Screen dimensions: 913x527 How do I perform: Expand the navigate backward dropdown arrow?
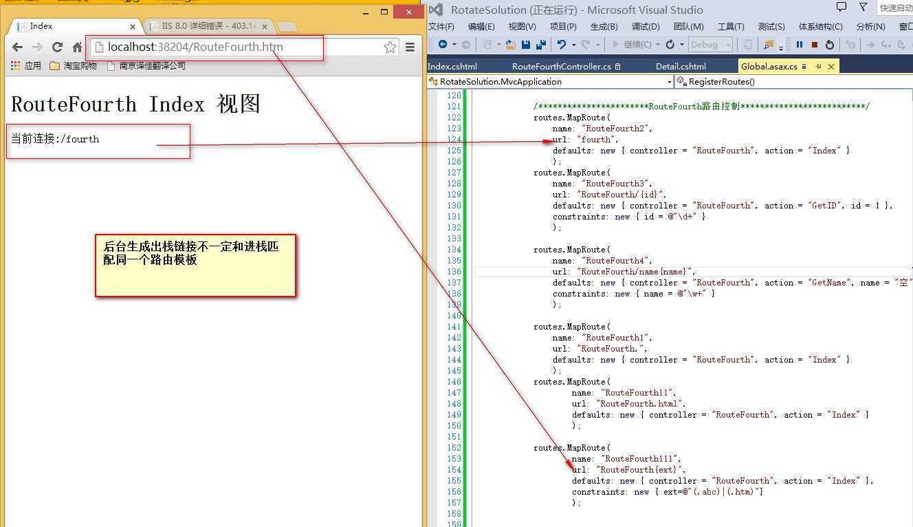454,45
